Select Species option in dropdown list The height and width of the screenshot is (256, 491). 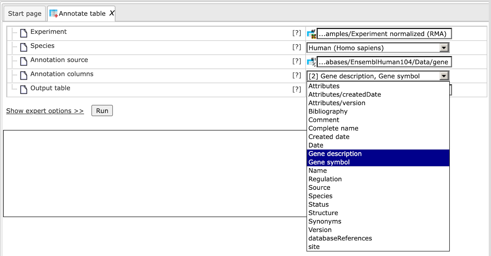coord(378,196)
